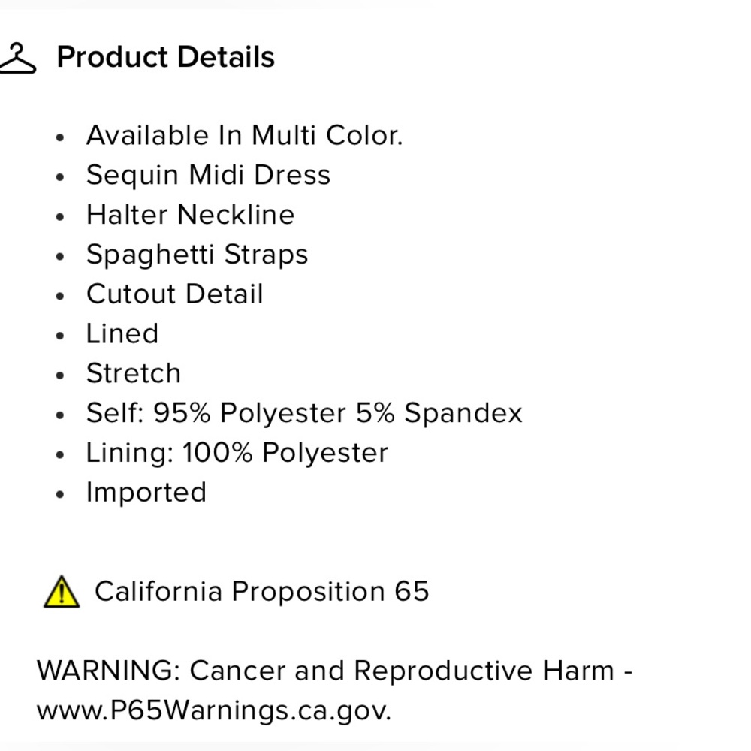Click the bullet point before 'Lined'
This screenshot has width=751, height=751.
[60, 336]
